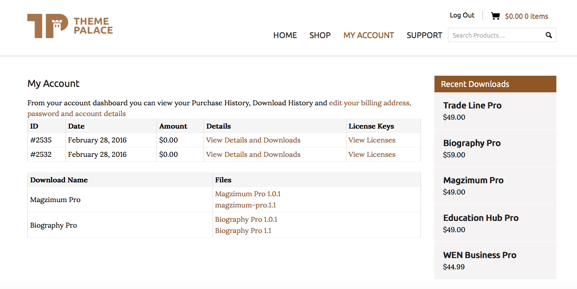Click the Theme Palace logo
Viewport: 577px width, 289px height.
tap(70, 26)
